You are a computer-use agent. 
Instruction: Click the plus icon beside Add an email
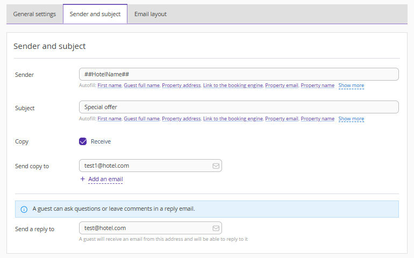coord(82,179)
